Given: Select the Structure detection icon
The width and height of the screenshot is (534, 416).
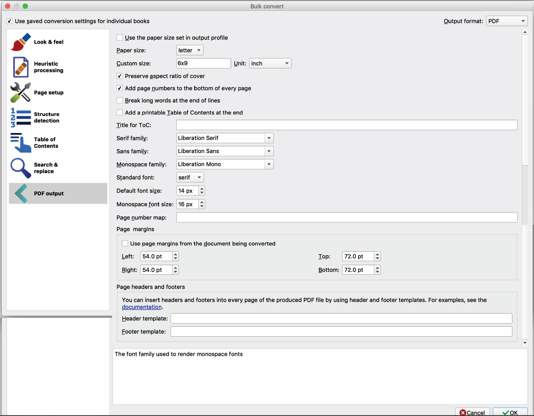Looking at the screenshot, I should click(x=20, y=117).
